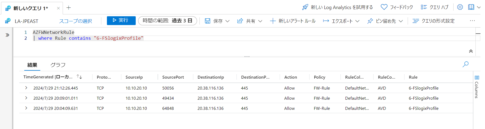The height and width of the screenshot is (129, 485).
Task: Run the query with Execute button
Action: coord(121,21)
